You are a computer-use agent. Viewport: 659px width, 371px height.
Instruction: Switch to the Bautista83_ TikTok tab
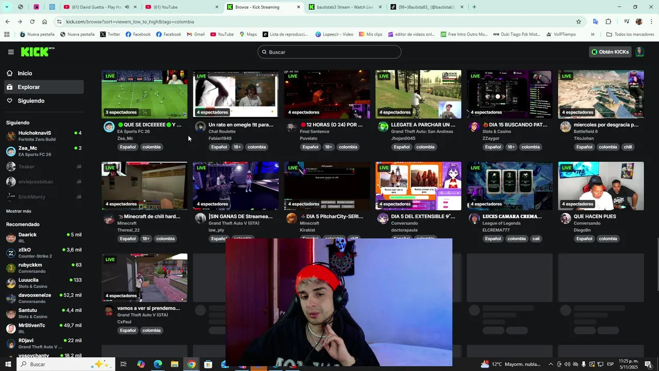(426, 7)
